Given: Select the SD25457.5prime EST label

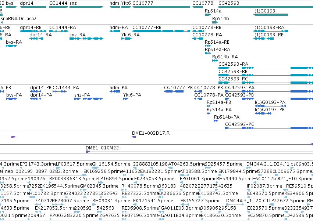Looking at the screenshot, I should click(x=224, y=164).
